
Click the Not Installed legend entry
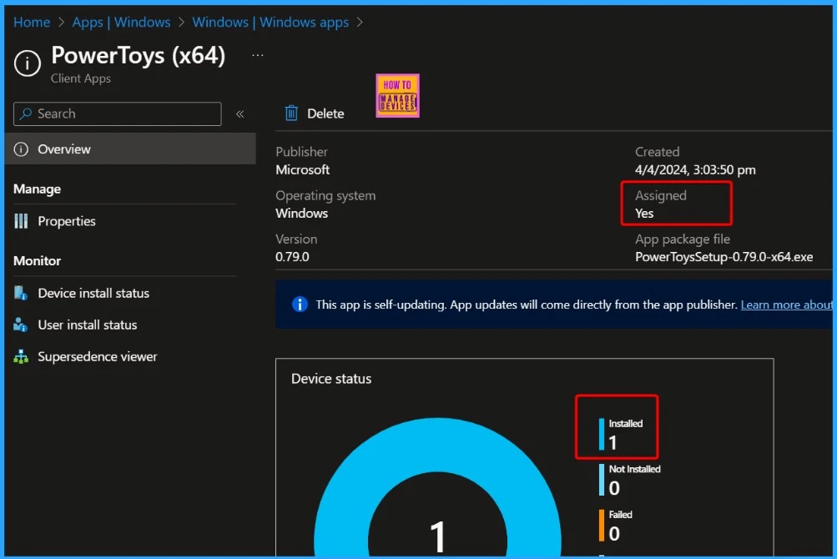pos(630,480)
